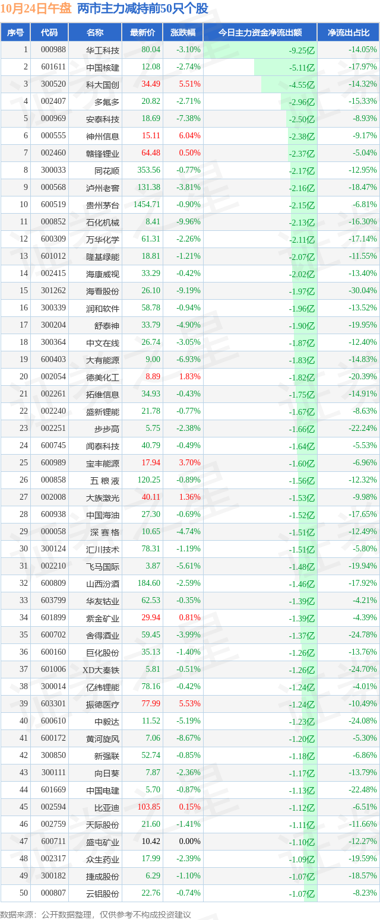Image resolution: width=380 pixels, height=920 pixels.
Task: Click 海看股份 outflow ratio -30.04%
Action: (x=363, y=291)
